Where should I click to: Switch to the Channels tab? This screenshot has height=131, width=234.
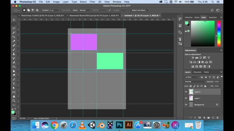[197, 72]
